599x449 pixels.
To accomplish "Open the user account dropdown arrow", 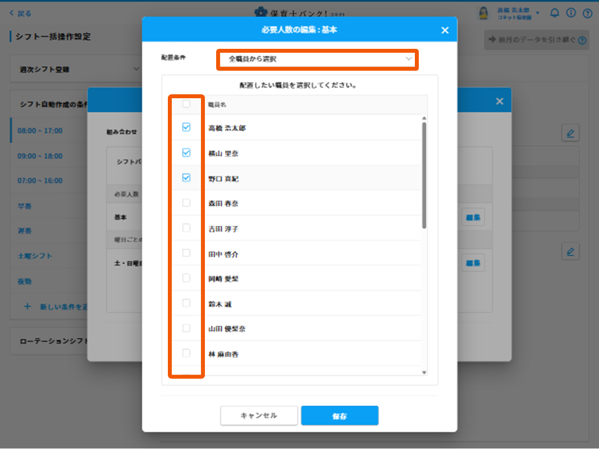I will pyautogui.click(x=538, y=13).
